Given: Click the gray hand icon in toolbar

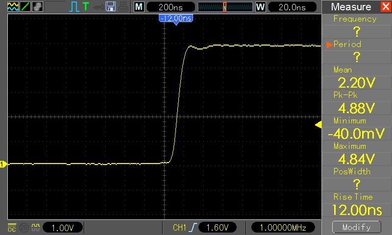Looking at the screenshot, I should pos(38,7).
